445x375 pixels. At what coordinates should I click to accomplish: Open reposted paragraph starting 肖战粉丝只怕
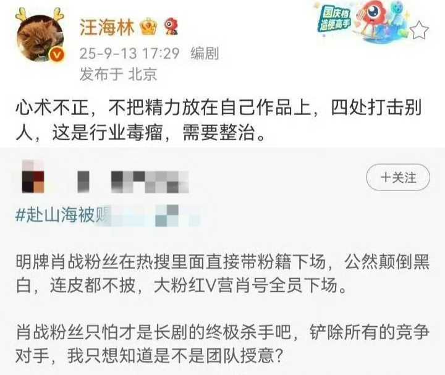[222, 343]
